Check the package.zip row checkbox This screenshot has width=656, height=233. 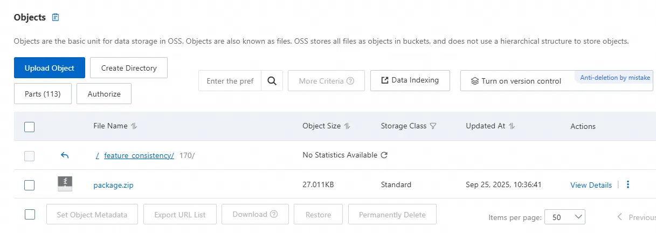point(30,185)
